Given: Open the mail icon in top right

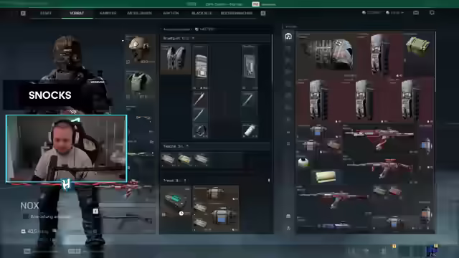Looking at the screenshot, I should (x=416, y=13).
